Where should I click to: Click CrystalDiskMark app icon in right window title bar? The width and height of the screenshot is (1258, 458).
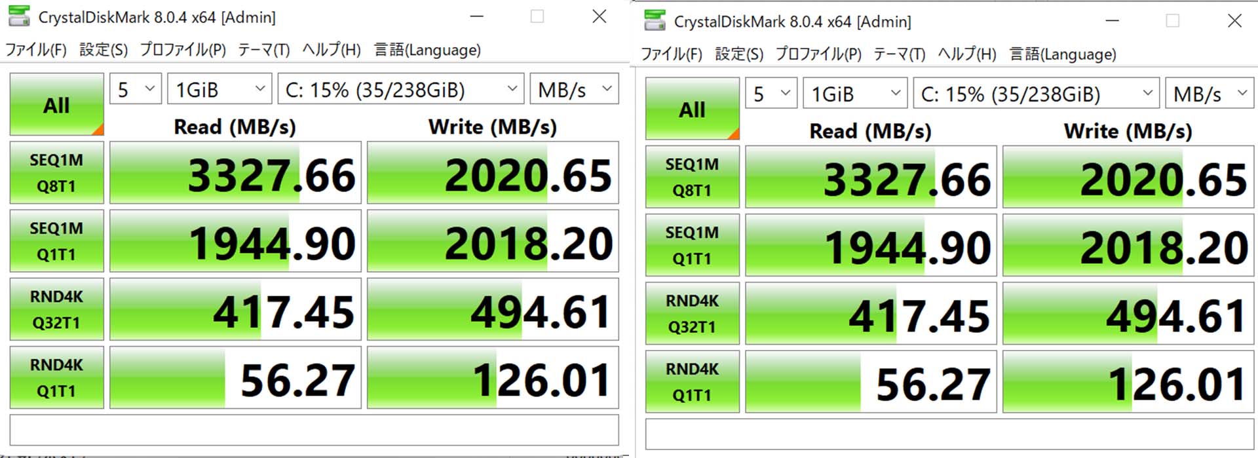[655, 20]
